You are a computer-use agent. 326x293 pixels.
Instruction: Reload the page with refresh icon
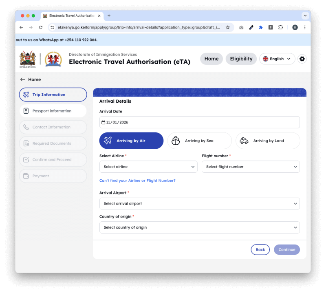point(41,27)
